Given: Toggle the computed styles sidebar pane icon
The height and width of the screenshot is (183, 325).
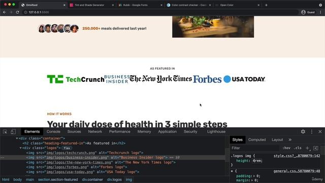Looking at the screenshot, I should [316, 148].
